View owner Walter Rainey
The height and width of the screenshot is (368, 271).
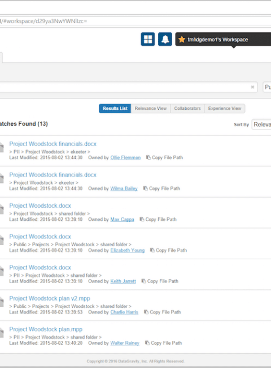pyautogui.click(x=125, y=343)
